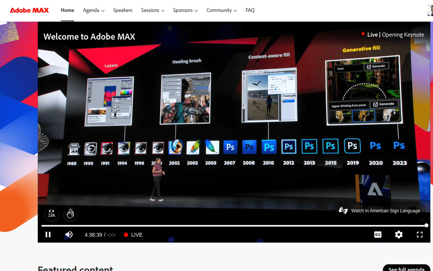Viewport: 433px width, 271px height.
Task: Click the Welcome to Adobe MAX title
Action: 89,37
